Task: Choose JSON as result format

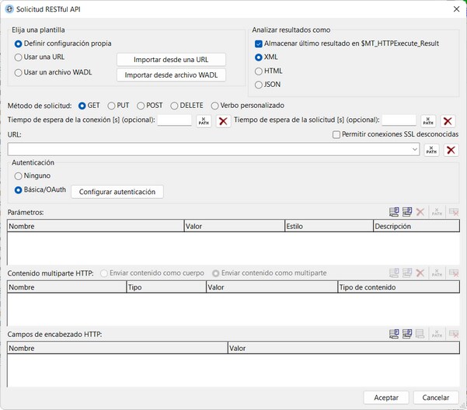Action: (259, 85)
